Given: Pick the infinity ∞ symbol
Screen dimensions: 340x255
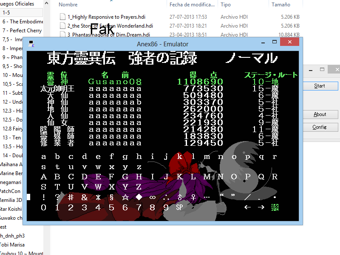Looking at the screenshot, I should [x=153, y=197].
